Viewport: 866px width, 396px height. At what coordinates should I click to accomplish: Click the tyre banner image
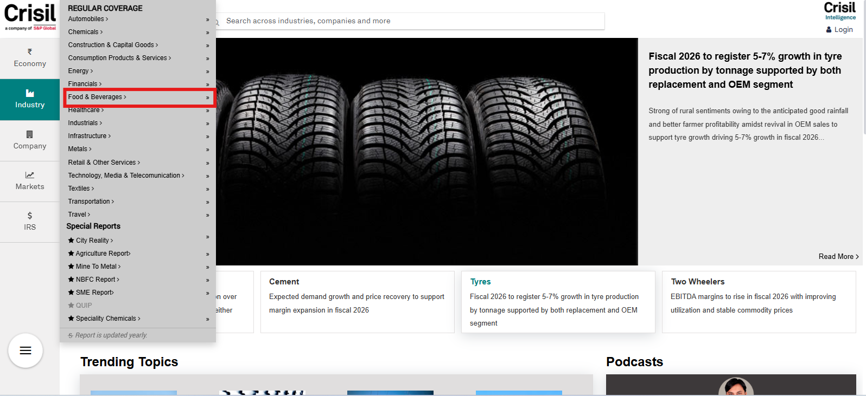(426, 152)
